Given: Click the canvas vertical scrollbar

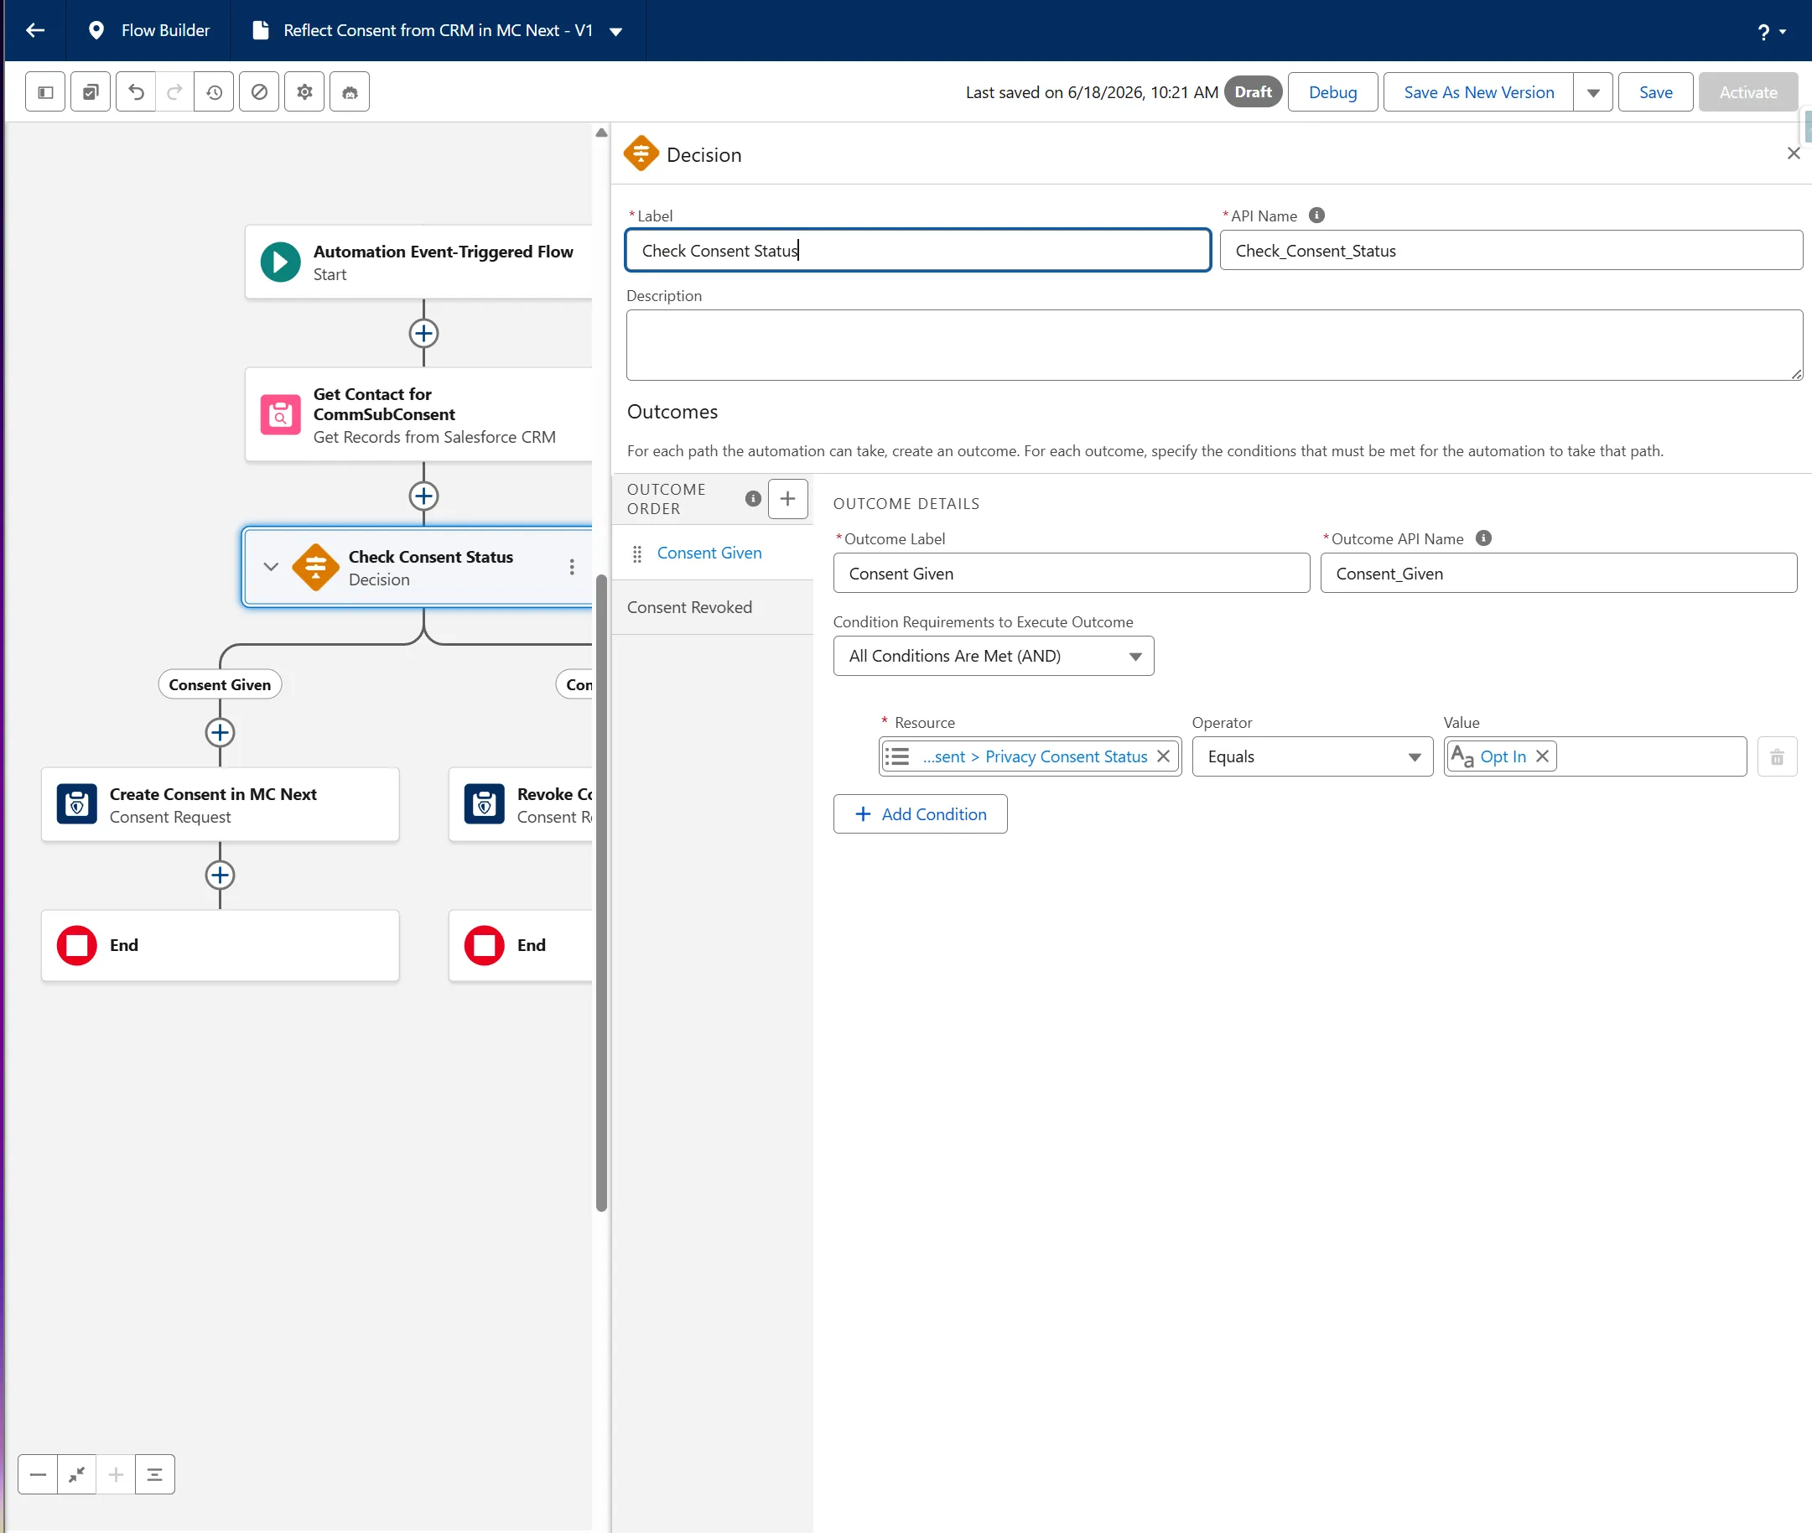Looking at the screenshot, I should point(601,892).
